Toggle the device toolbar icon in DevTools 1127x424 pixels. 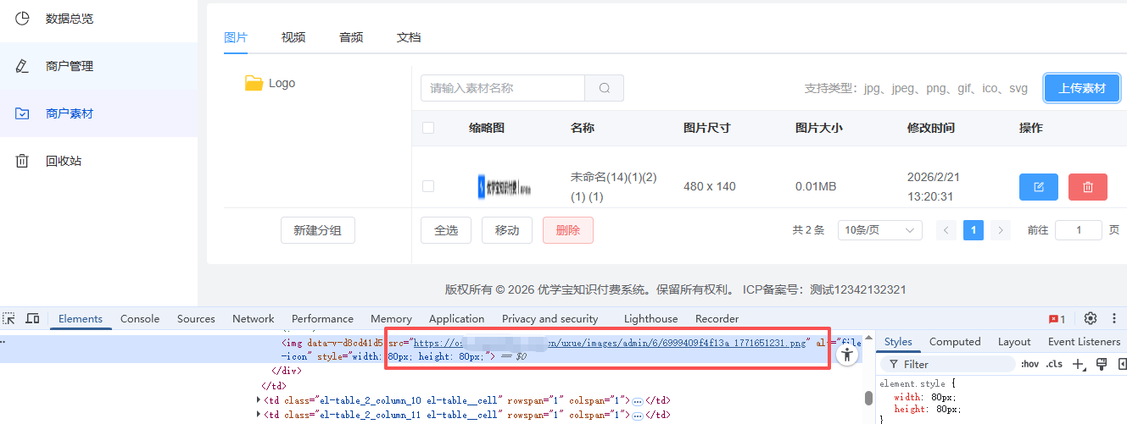click(32, 319)
